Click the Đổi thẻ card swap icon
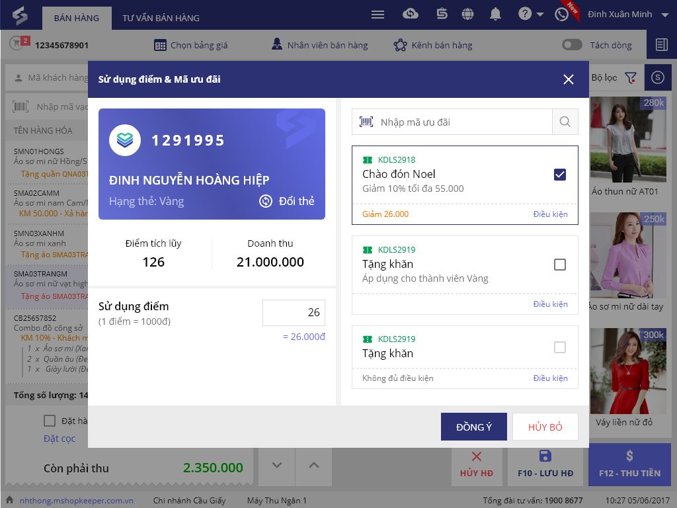 (x=266, y=201)
